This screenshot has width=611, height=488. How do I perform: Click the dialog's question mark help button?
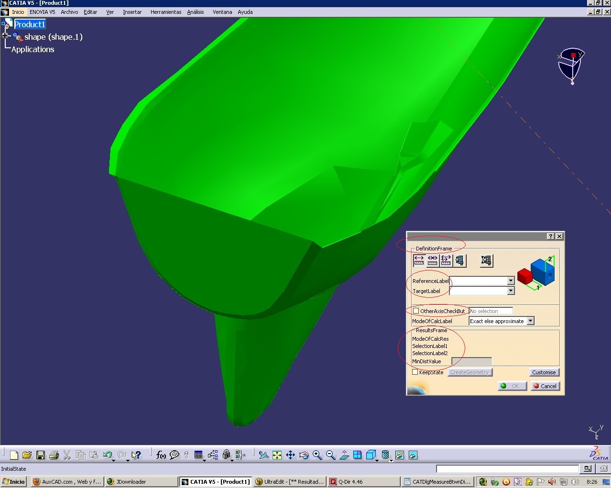click(551, 236)
